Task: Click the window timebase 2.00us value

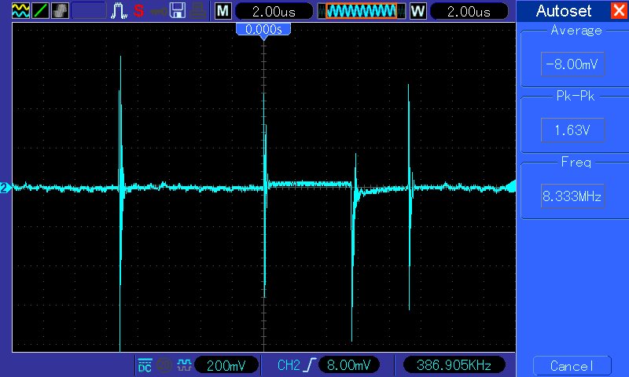Action: click(469, 11)
